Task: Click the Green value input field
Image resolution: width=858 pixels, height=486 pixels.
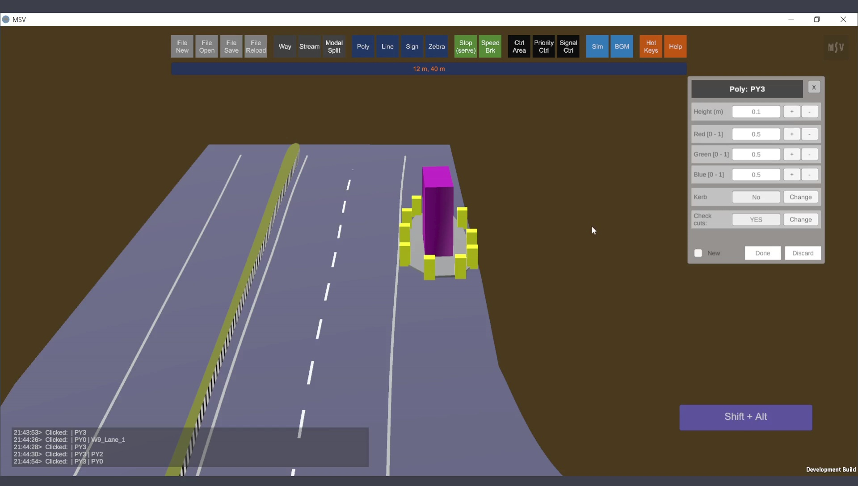Action: (756, 155)
